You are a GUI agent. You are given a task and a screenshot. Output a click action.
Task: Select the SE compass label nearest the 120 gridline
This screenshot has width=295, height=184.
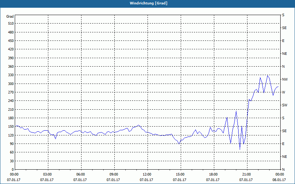(x=284, y=131)
